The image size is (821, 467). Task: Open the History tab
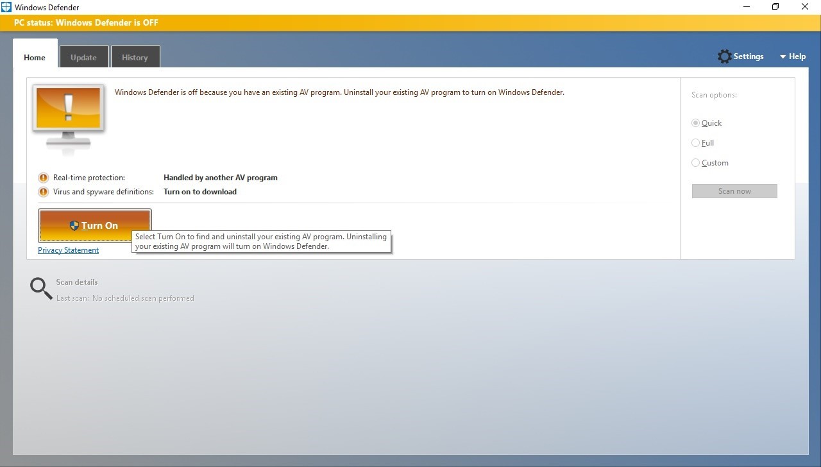[135, 57]
